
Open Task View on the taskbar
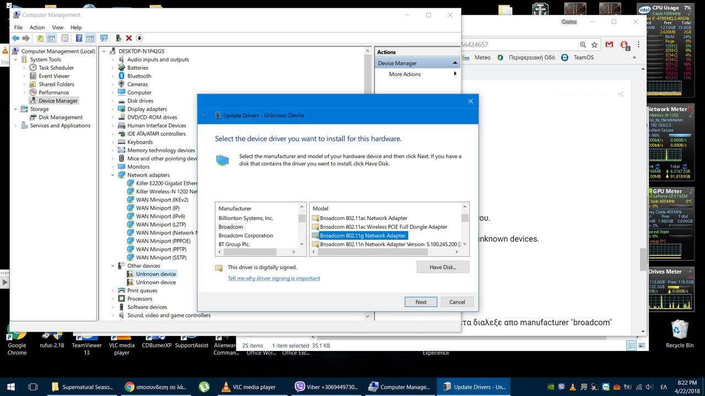tap(32, 387)
